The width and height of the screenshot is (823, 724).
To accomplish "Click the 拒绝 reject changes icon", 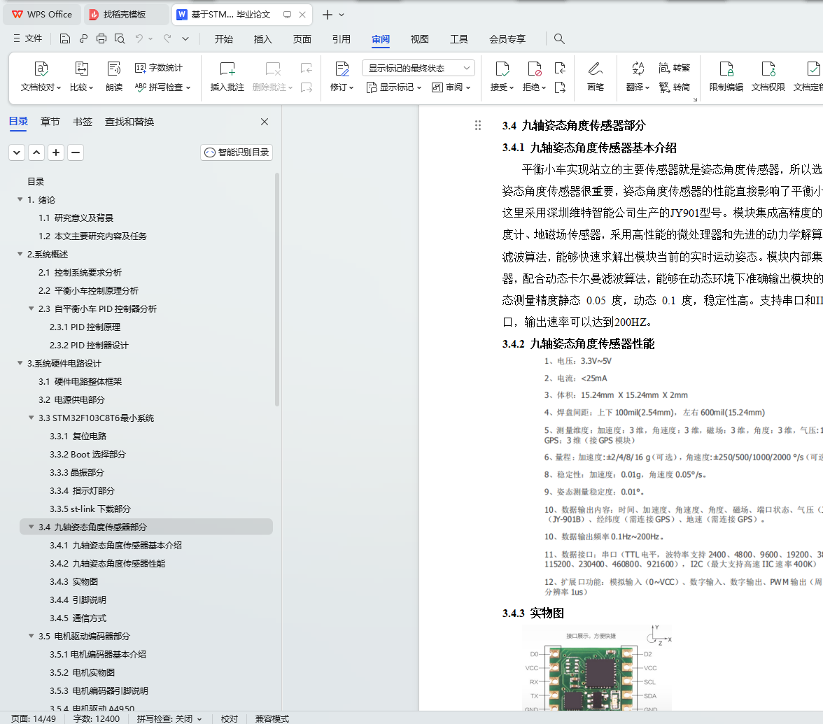I will pyautogui.click(x=535, y=69).
